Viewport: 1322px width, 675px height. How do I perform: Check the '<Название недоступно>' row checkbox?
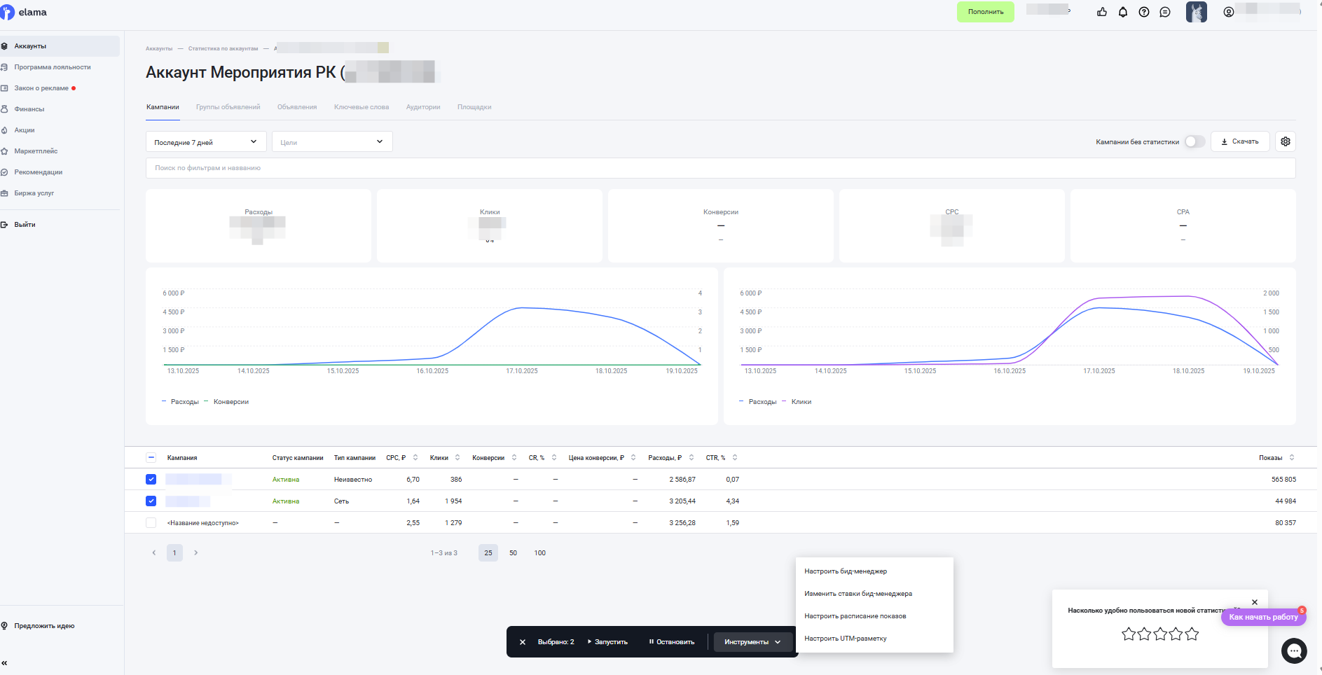151,523
